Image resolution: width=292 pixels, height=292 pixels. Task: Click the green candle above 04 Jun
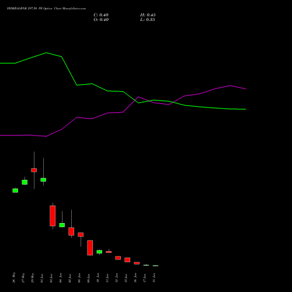[62, 225]
